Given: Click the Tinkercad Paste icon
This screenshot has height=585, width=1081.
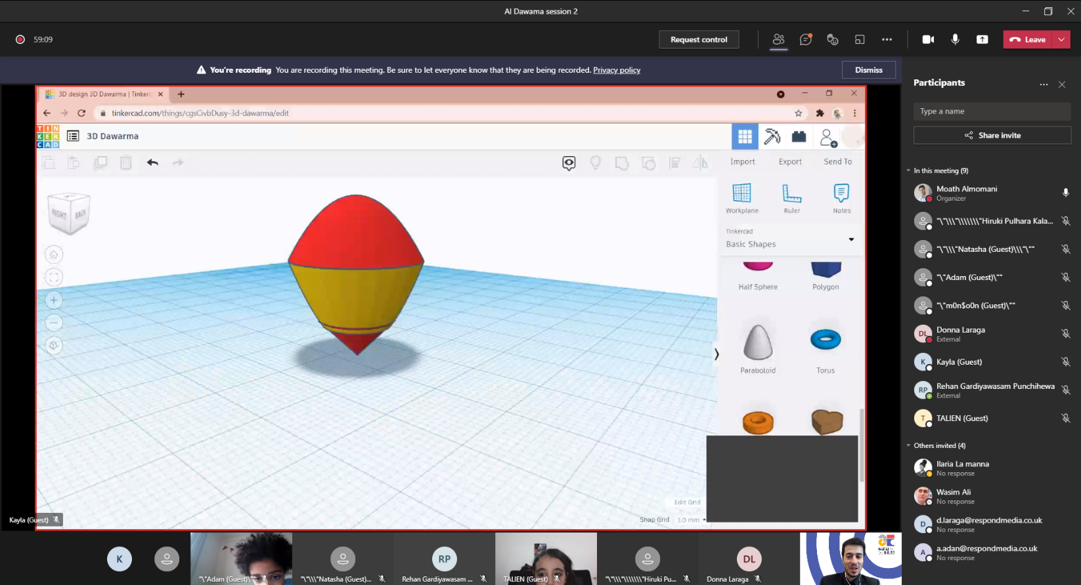Looking at the screenshot, I should click(x=74, y=163).
